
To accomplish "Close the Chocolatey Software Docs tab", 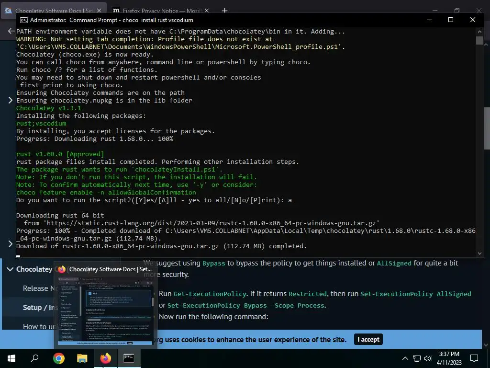I will (x=99, y=11).
